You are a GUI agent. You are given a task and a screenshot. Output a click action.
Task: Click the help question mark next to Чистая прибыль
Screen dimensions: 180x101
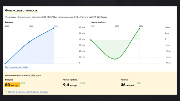(107, 21)
